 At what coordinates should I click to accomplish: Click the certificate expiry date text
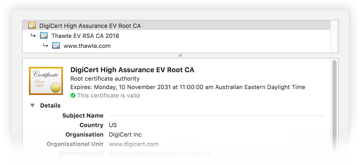click(x=188, y=87)
